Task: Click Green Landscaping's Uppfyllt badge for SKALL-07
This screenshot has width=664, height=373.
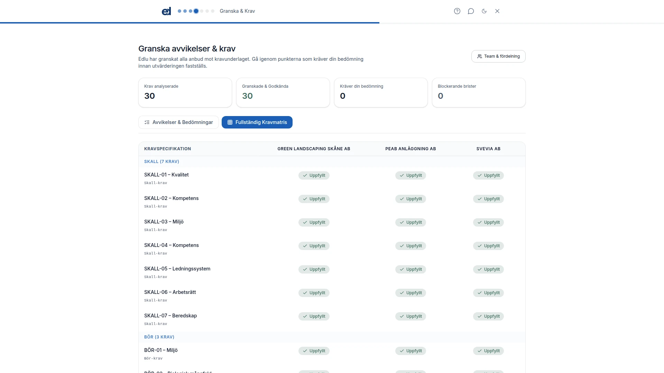Action: point(314,316)
